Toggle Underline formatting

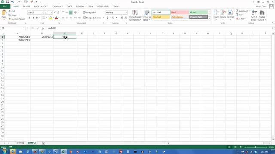point(37,18)
